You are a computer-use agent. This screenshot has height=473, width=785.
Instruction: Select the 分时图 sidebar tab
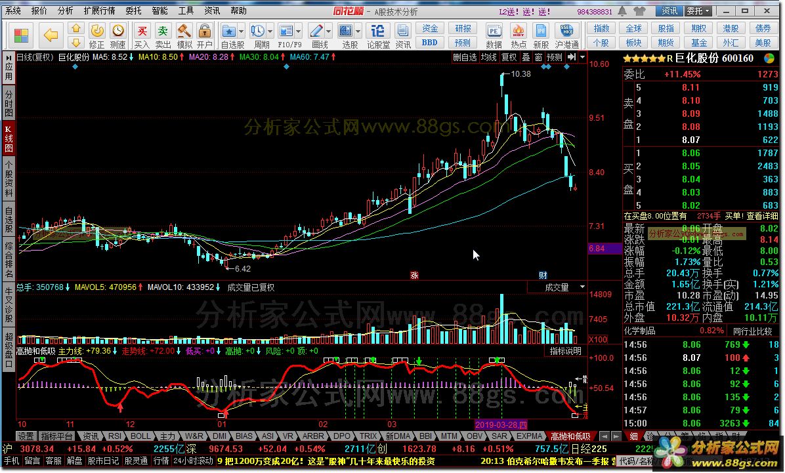(x=9, y=102)
